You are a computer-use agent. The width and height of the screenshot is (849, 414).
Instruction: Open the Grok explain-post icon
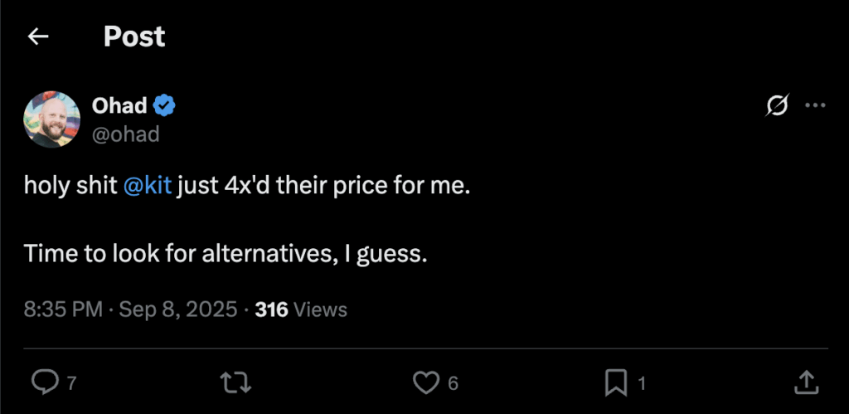point(777,105)
